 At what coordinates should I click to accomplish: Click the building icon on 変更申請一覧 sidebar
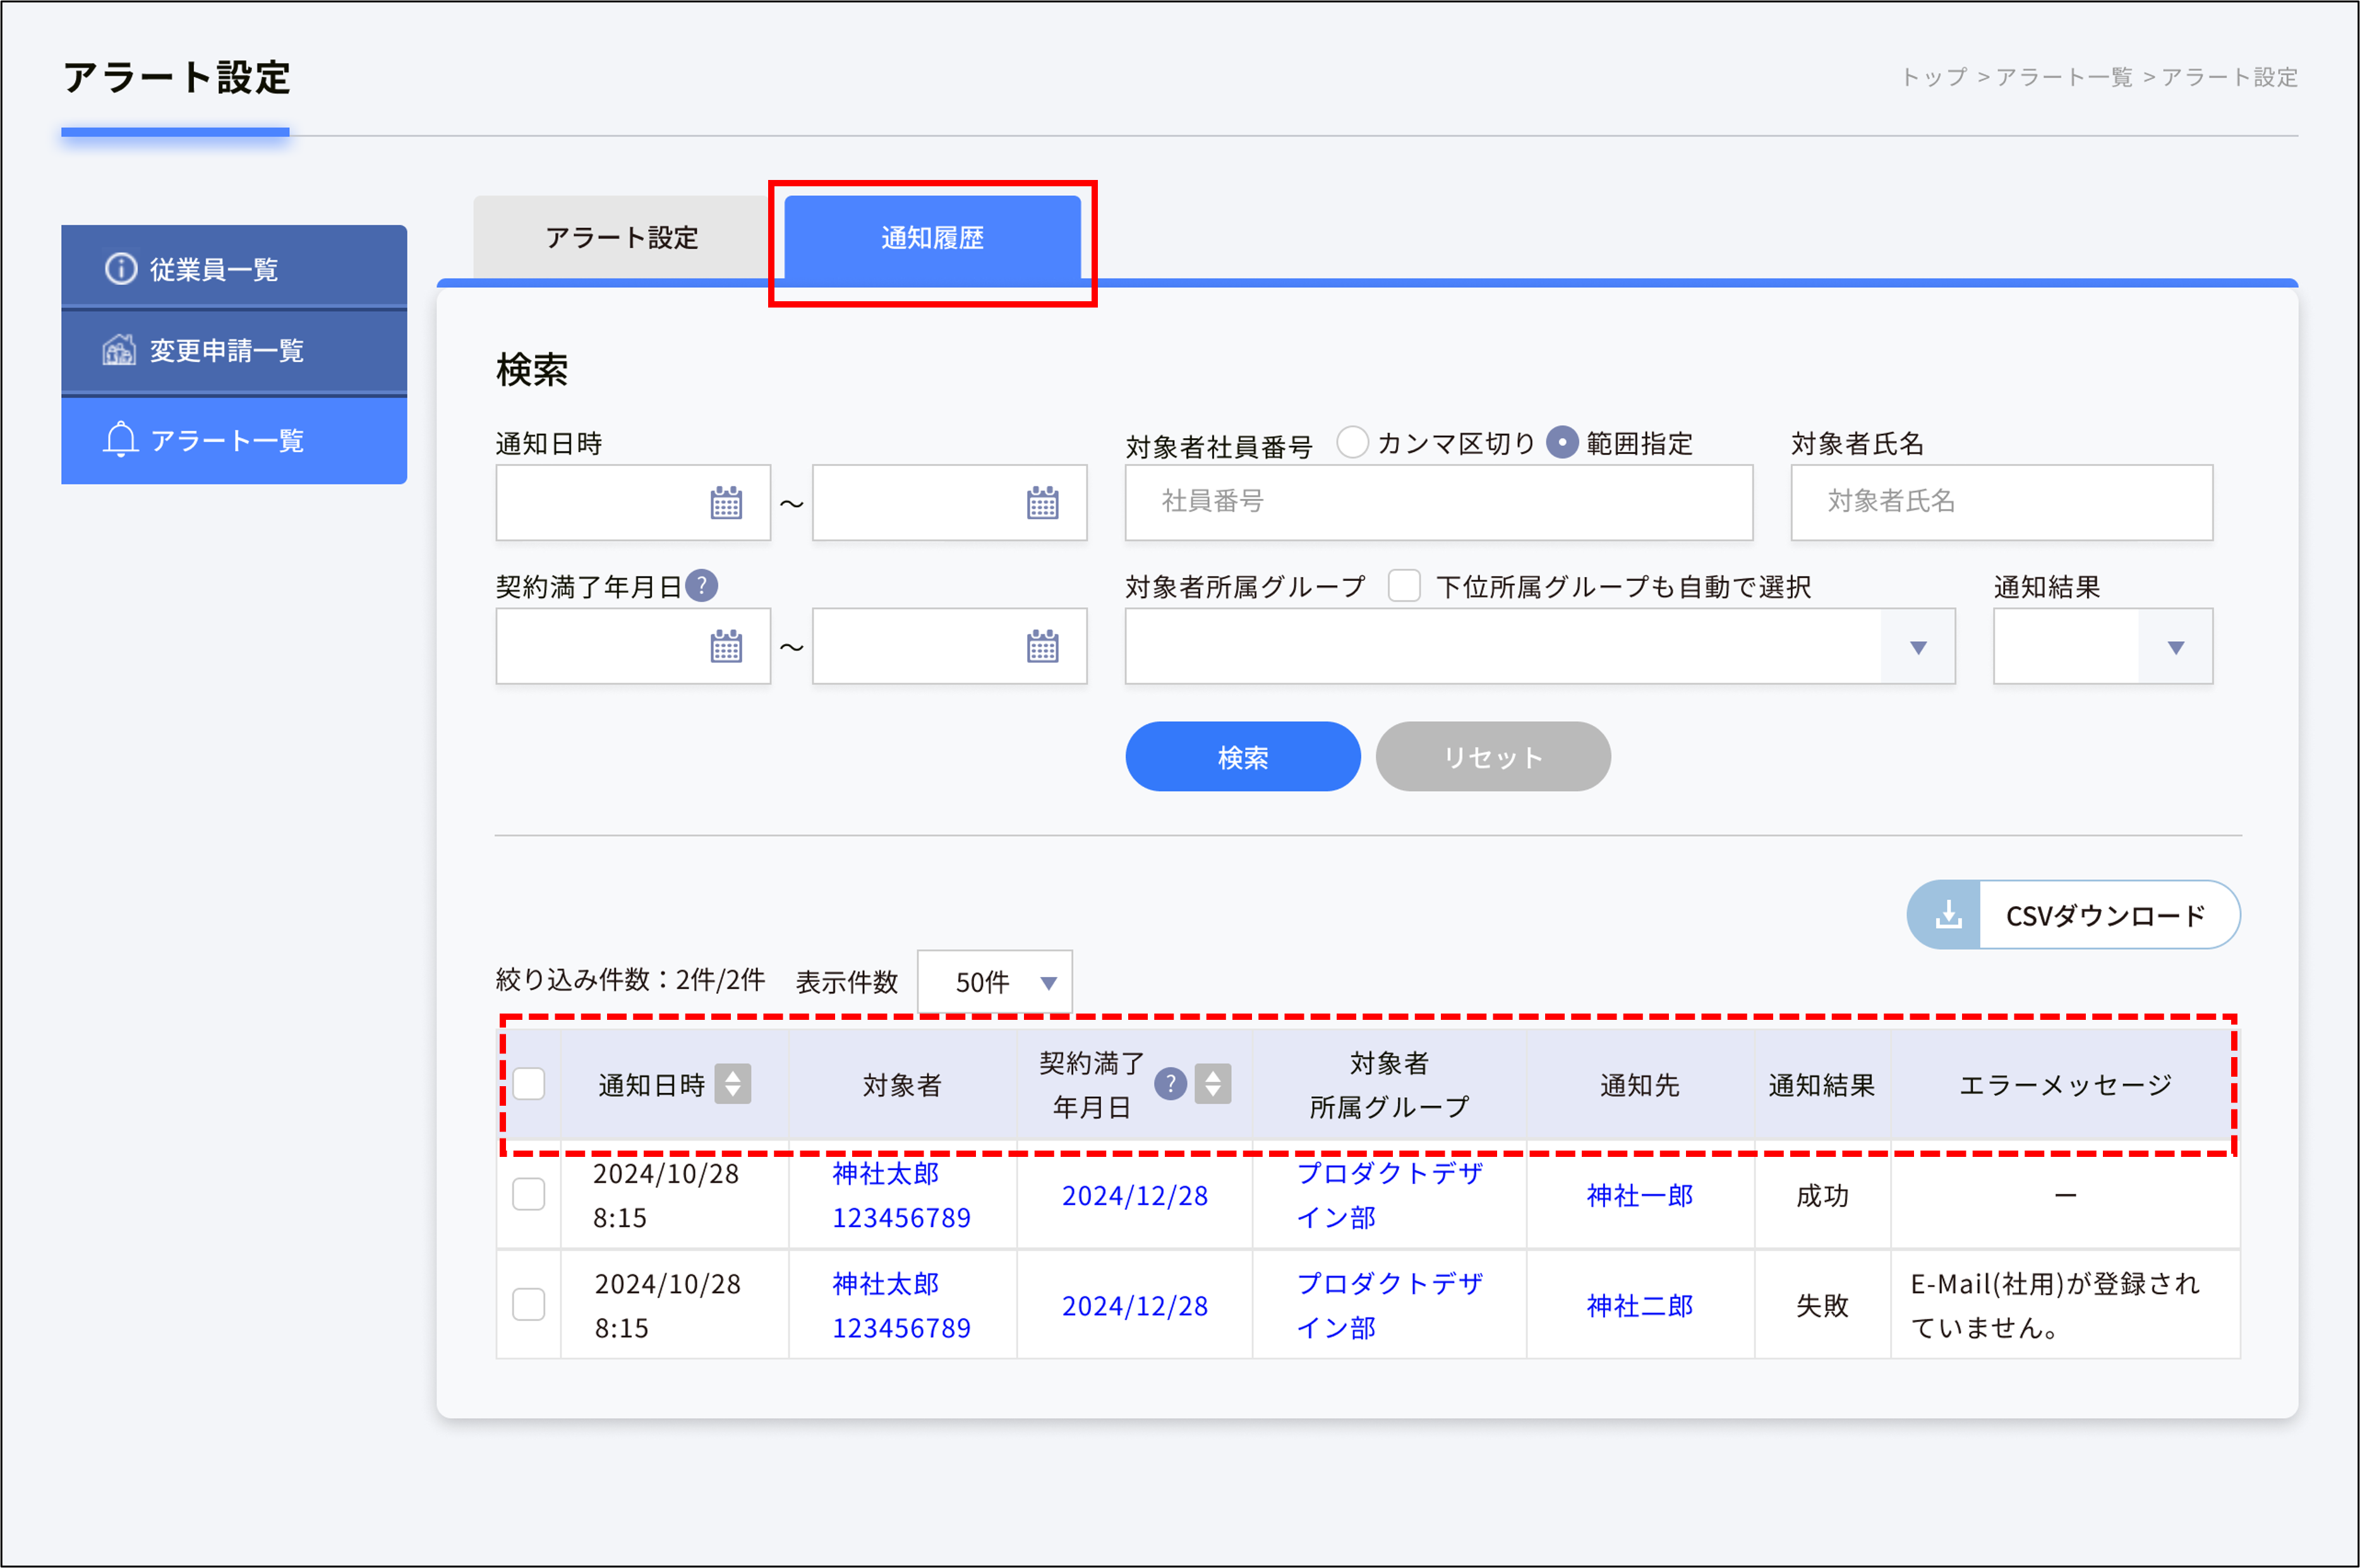click(120, 350)
